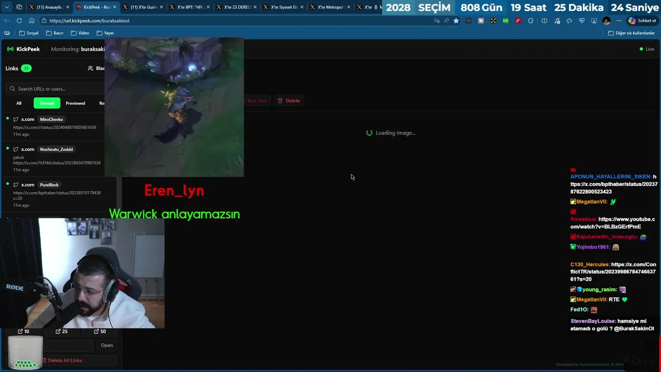Open the Basın bookmarks folder

pos(54,33)
